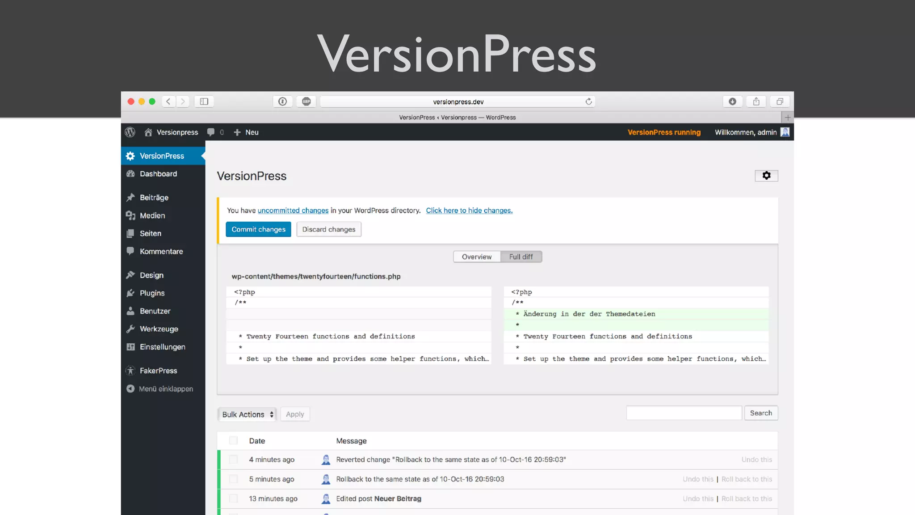Click author avatar on 13 minutes ago row
915x515 pixels.
(x=326, y=498)
